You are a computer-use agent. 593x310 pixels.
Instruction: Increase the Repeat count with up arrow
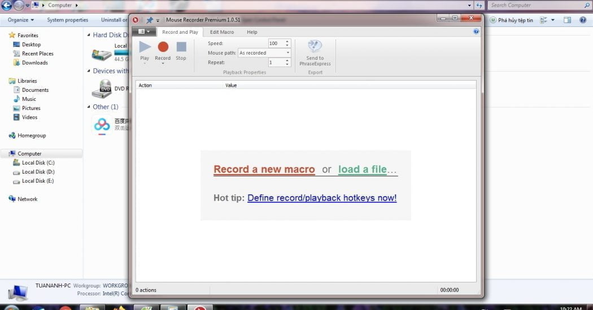tap(287, 60)
